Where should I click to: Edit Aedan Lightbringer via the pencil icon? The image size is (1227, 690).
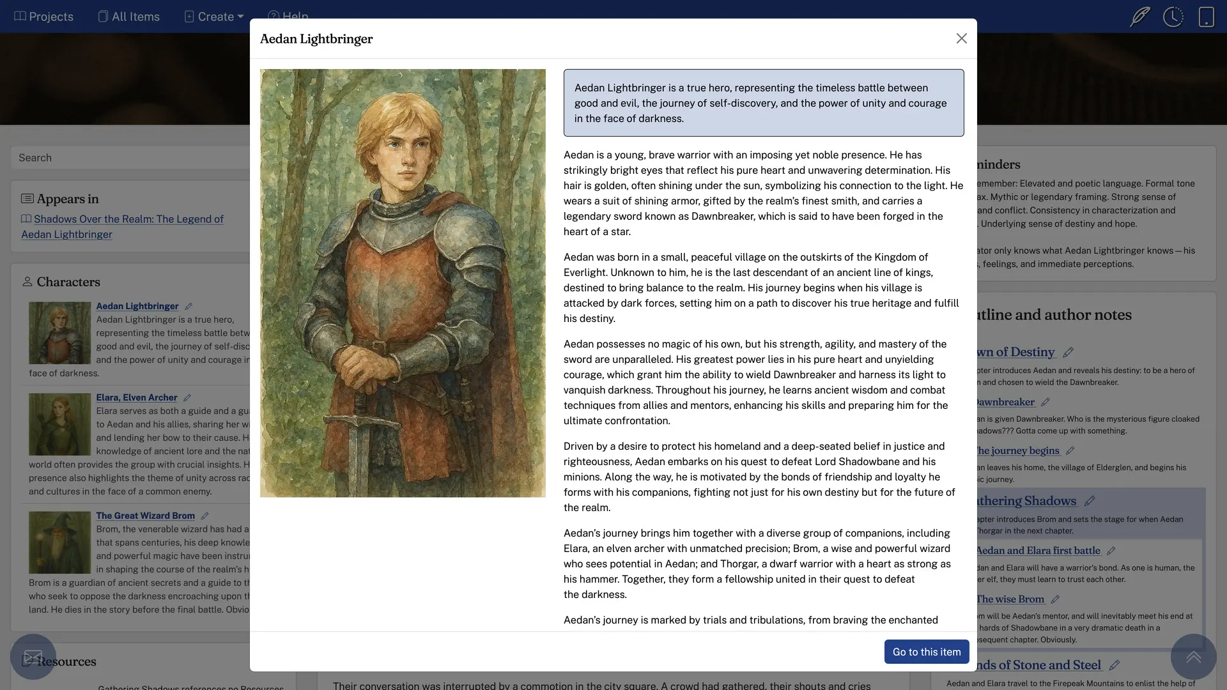(189, 307)
